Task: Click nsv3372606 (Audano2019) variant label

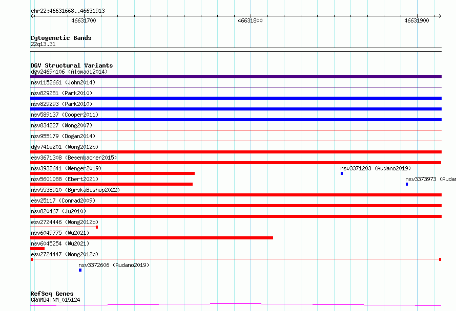Action: click(114, 265)
